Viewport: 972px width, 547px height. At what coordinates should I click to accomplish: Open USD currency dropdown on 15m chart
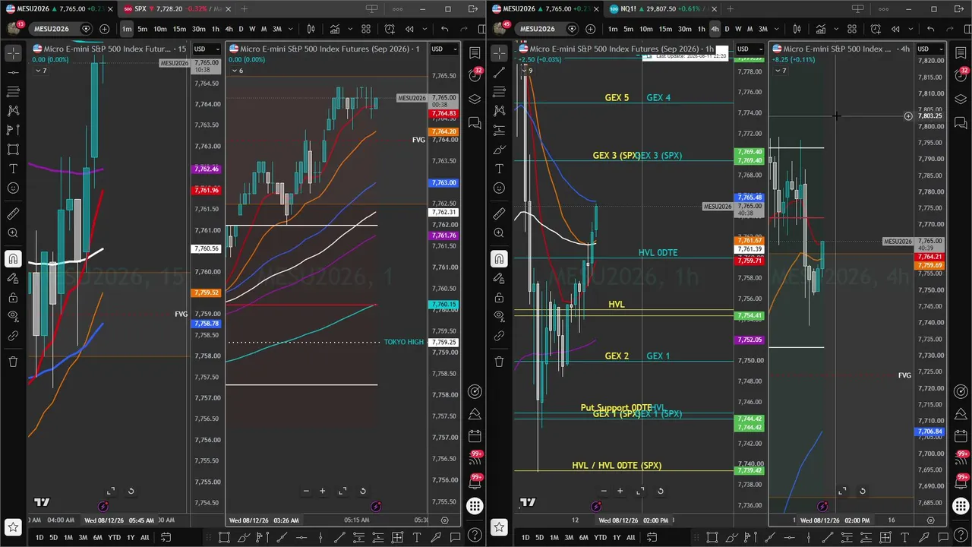(207, 49)
